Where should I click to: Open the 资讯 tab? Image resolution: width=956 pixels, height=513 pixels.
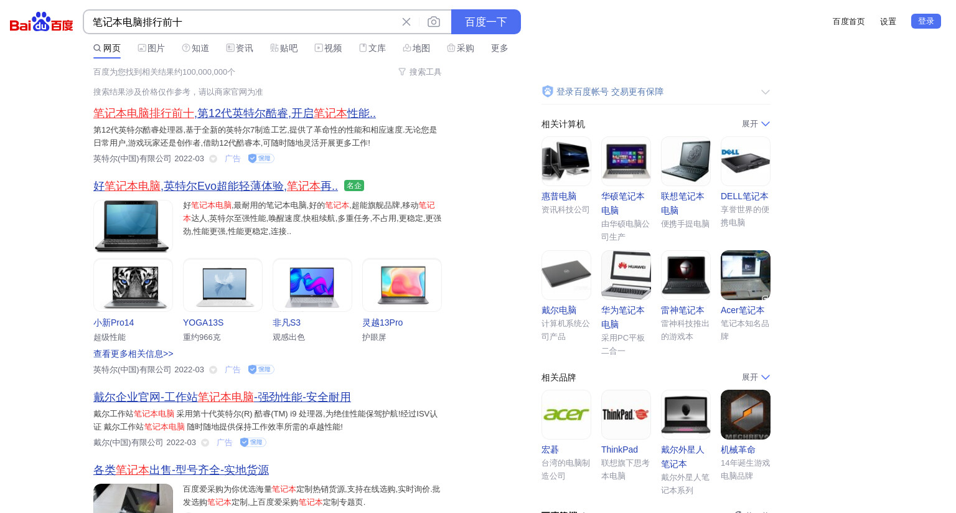(240, 48)
